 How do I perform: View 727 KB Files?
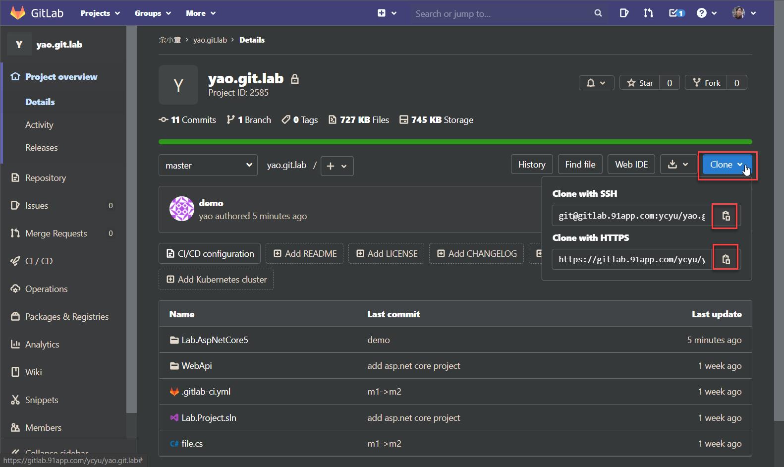[359, 120]
